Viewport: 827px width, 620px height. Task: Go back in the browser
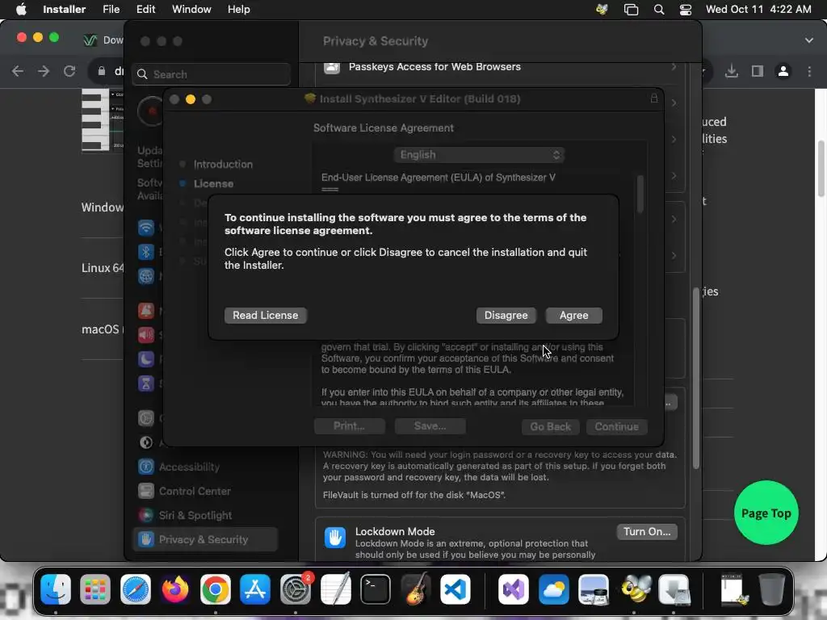pyautogui.click(x=18, y=71)
